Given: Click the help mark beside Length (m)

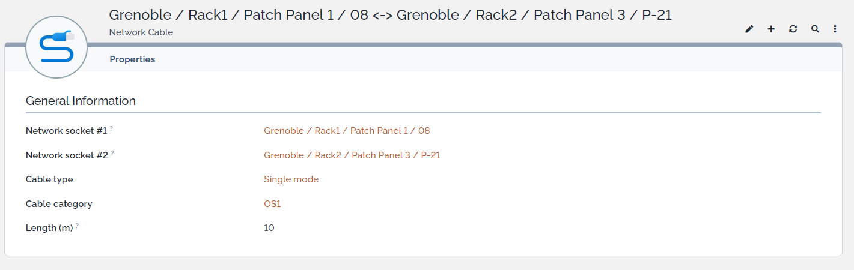Looking at the screenshot, I should 78,226.
